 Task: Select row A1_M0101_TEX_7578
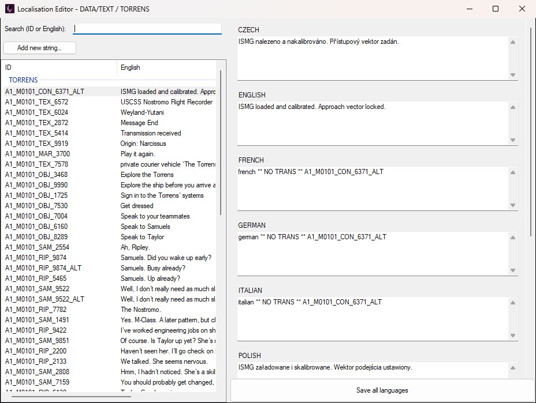point(109,164)
